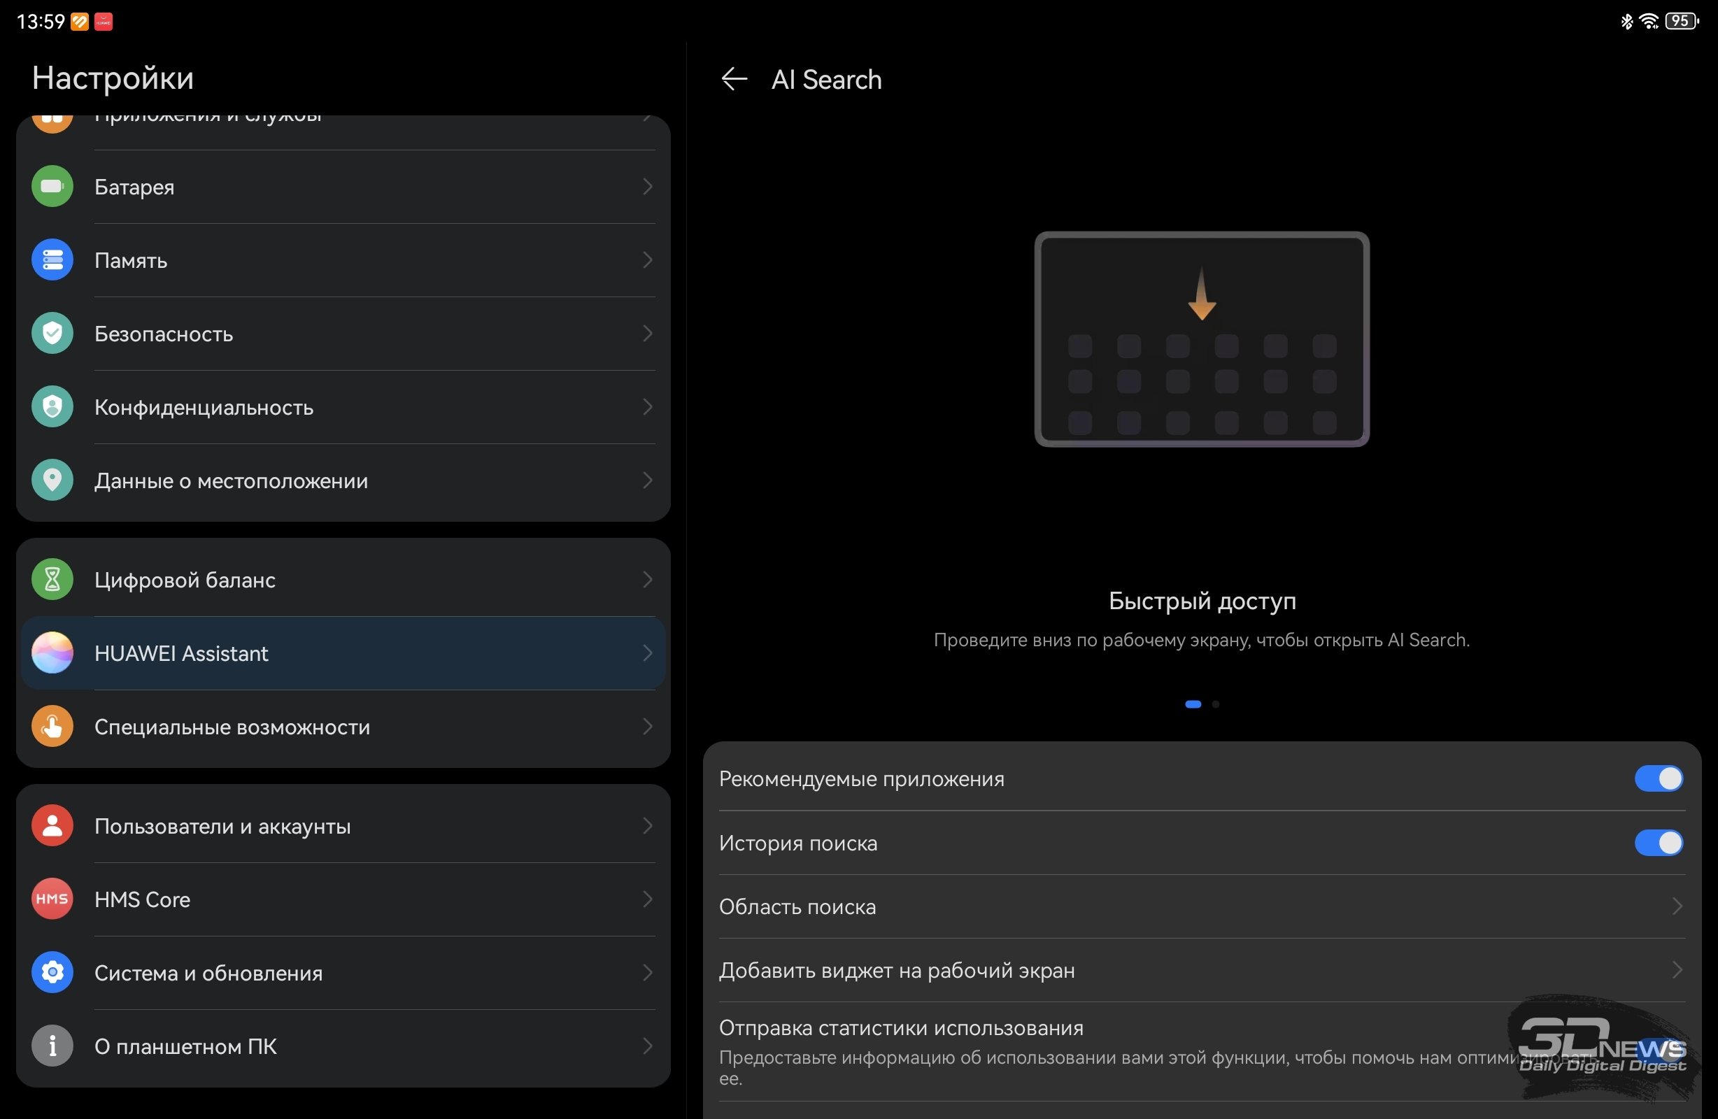This screenshot has width=1718, height=1119.
Task: Open the add widget row chevron
Action: 1677,970
